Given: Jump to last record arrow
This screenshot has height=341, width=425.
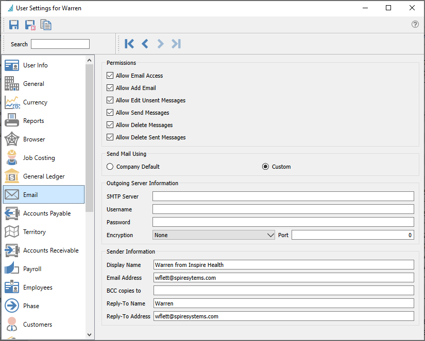Looking at the screenshot, I should pos(176,44).
